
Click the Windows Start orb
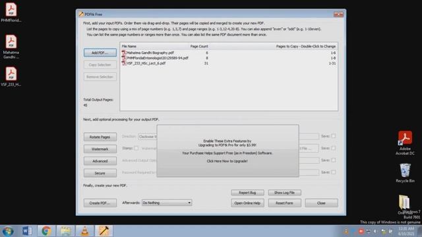click(x=8, y=231)
